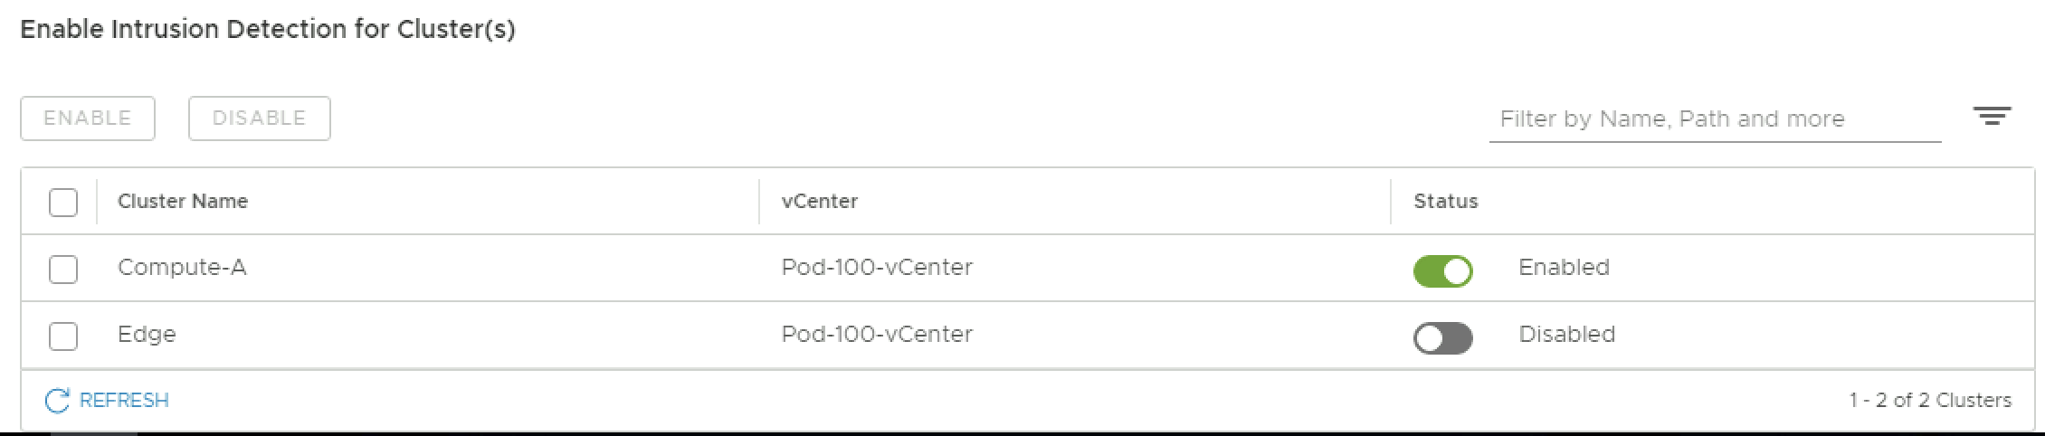The image size is (2045, 436).
Task: Open the filter options icon
Action: pos(1992,117)
